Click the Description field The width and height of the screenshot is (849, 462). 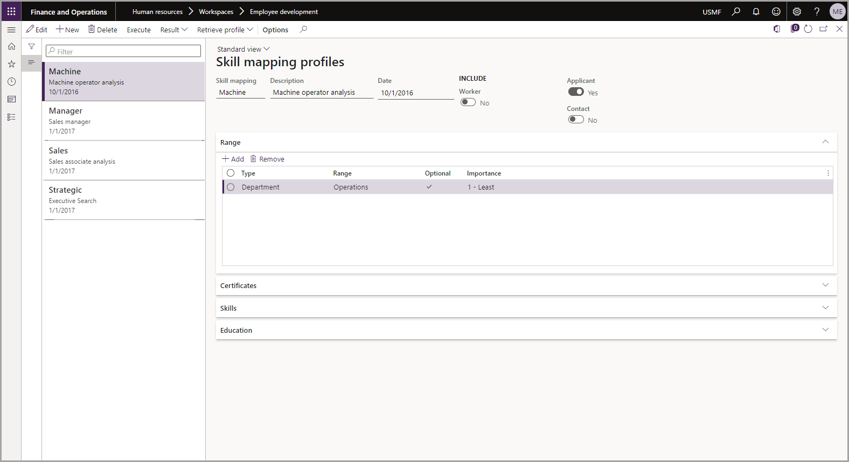point(322,93)
